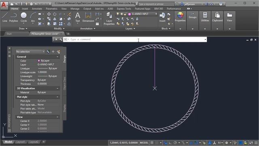Open the status bar customization menu icon
The width and height of the screenshot is (259, 146).
(x=256, y=142)
